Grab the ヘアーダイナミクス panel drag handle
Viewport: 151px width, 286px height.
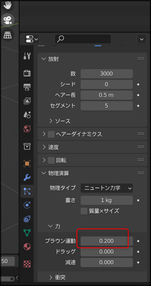(141, 134)
